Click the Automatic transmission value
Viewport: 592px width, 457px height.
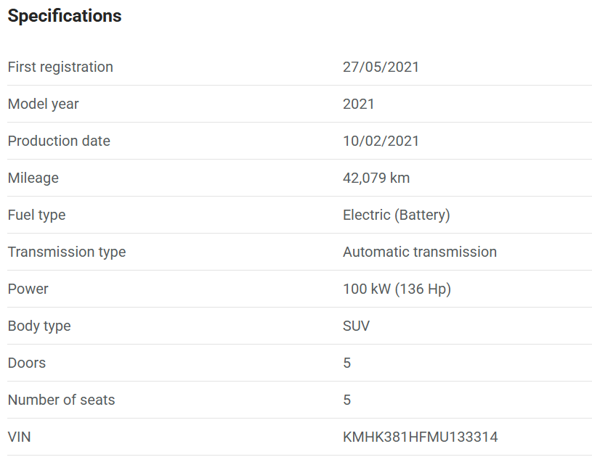click(x=420, y=252)
